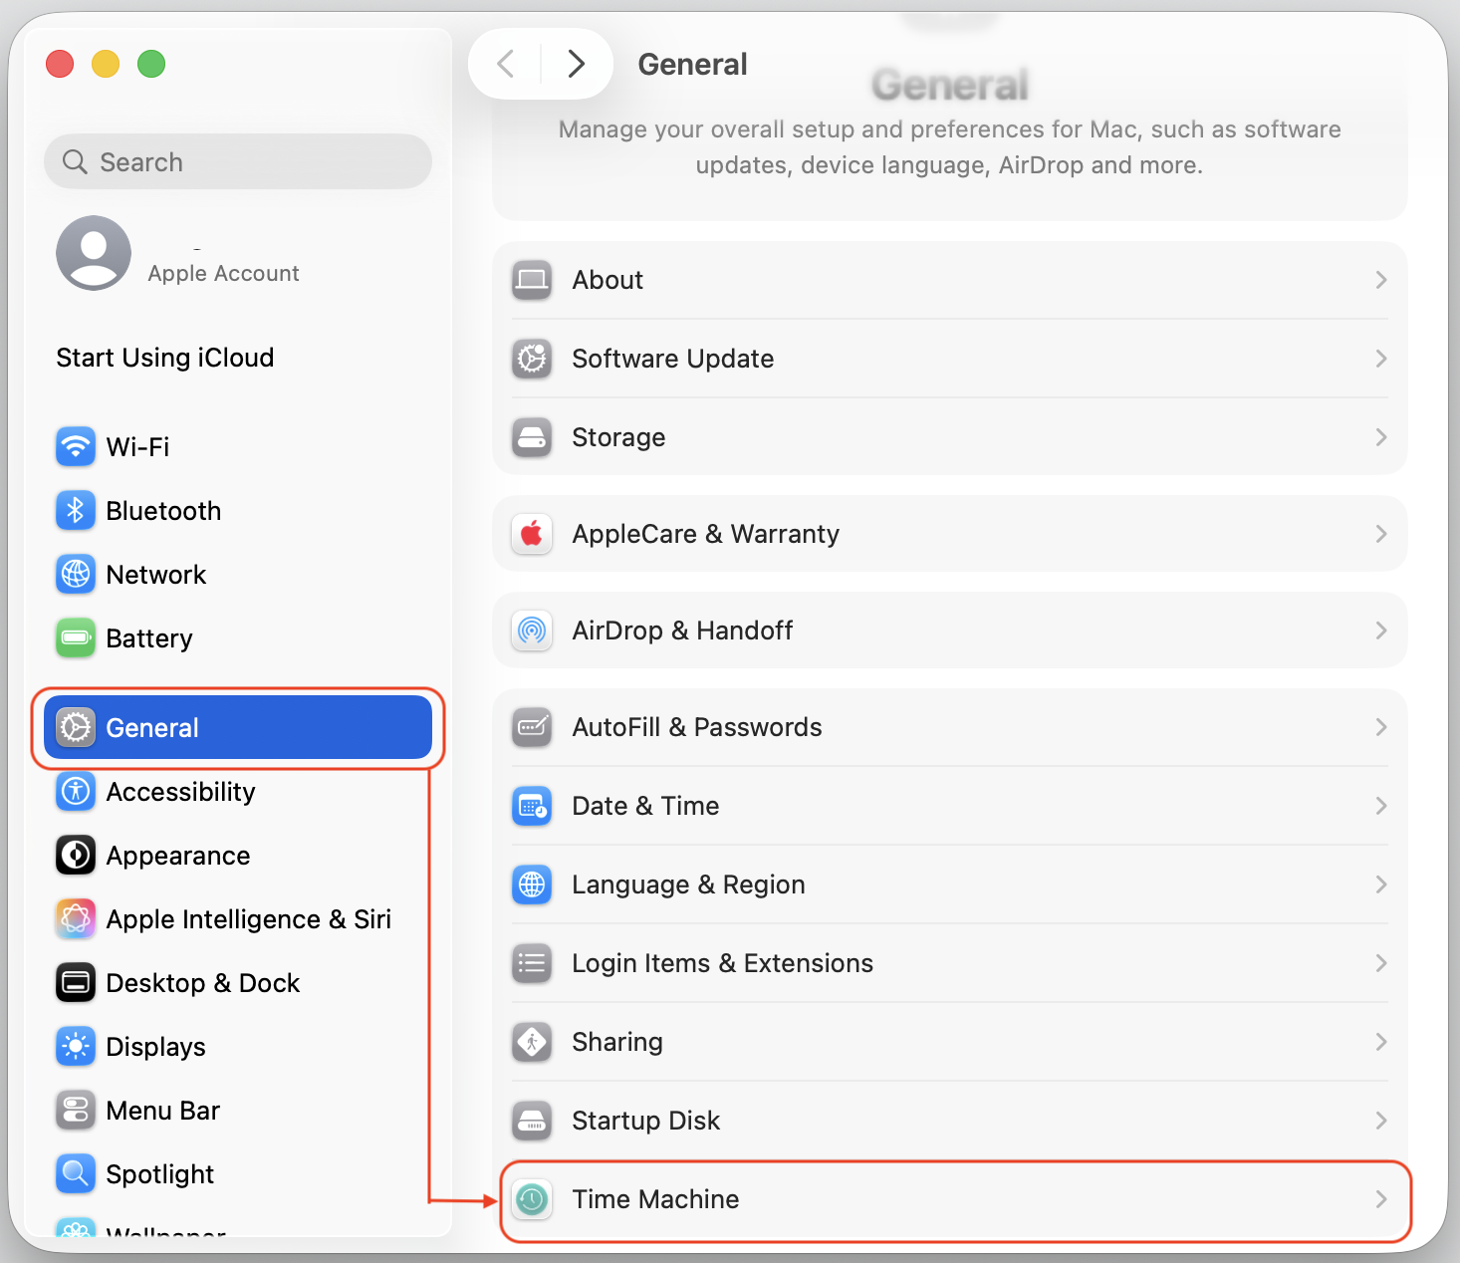Click the Apple Intelligence & Siri icon
The height and width of the screenshot is (1263, 1460).
click(76, 918)
